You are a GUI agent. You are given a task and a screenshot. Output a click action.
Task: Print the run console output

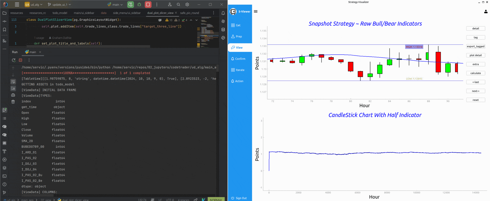click(x=13, y=95)
